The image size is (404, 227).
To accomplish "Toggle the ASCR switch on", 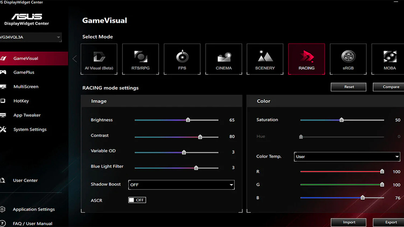I will click(x=137, y=200).
